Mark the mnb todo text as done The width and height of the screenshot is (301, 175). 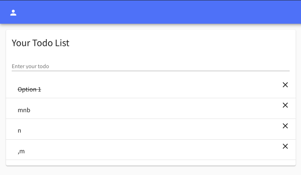24,110
